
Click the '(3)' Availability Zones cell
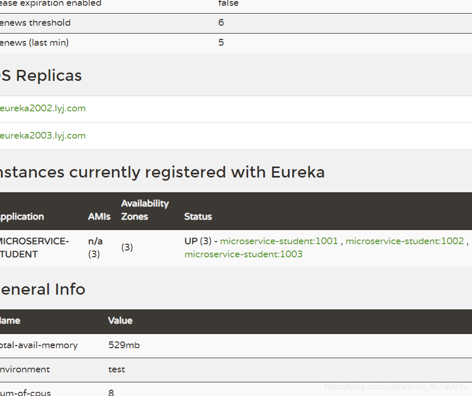pos(127,247)
